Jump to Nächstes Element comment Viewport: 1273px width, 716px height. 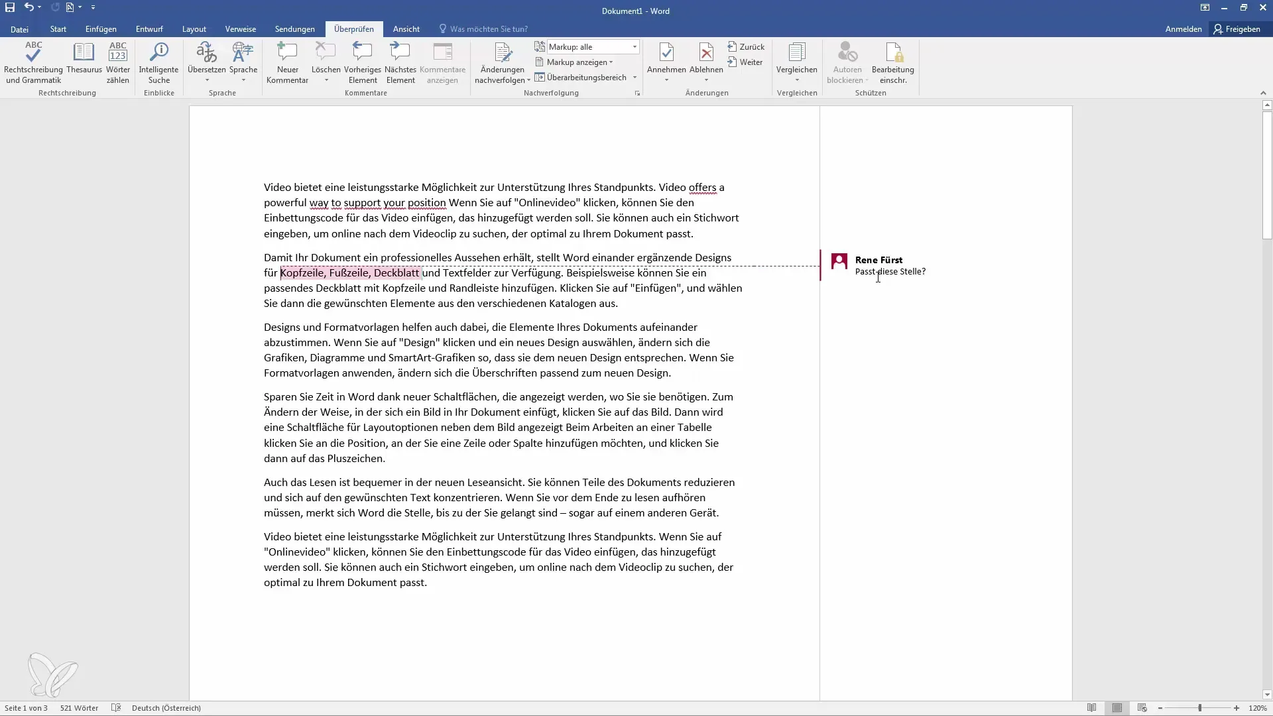tap(400, 63)
